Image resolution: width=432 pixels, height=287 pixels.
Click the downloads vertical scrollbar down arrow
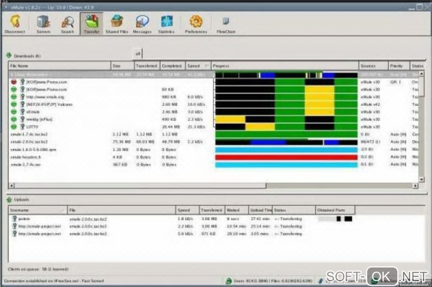tap(421, 179)
